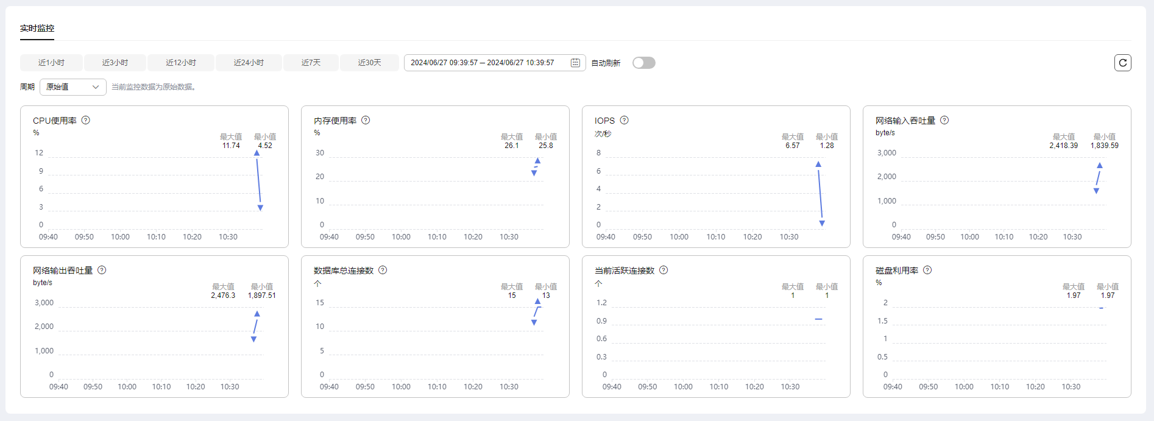The height and width of the screenshot is (421, 1154).
Task: Toggle the 自动刷新 switch
Action: pos(643,63)
